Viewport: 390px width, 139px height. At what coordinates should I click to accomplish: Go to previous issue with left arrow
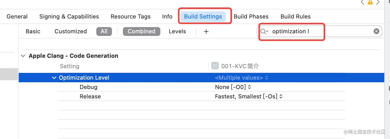click(362, 2)
